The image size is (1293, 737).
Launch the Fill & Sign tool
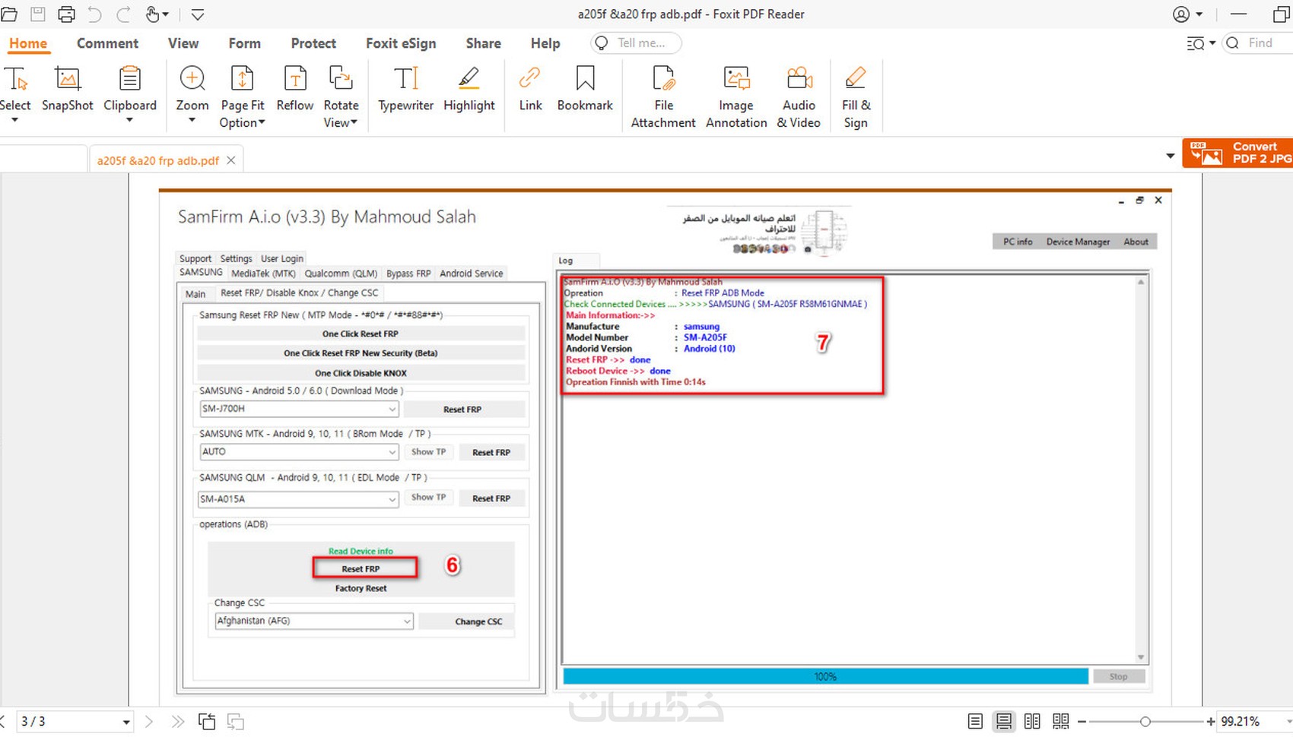point(856,97)
